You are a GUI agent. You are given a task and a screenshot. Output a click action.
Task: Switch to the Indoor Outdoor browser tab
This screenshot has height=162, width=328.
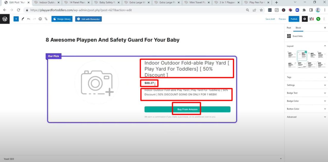(x=47, y=2)
